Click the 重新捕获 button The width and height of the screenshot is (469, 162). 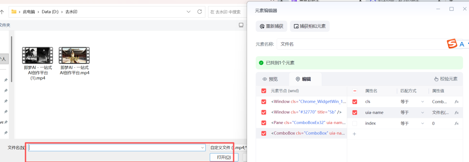click(271, 26)
